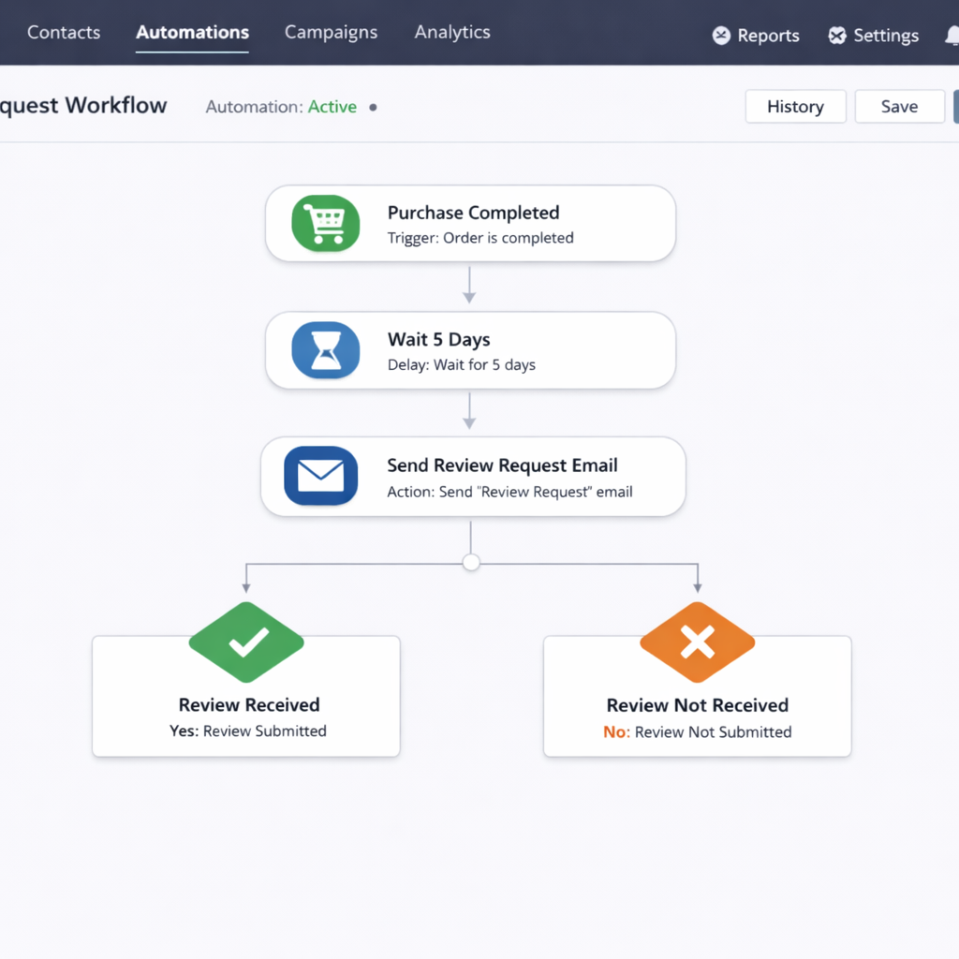This screenshot has width=959, height=959.
Task: Click the Settings icon in header
Action: [837, 36]
